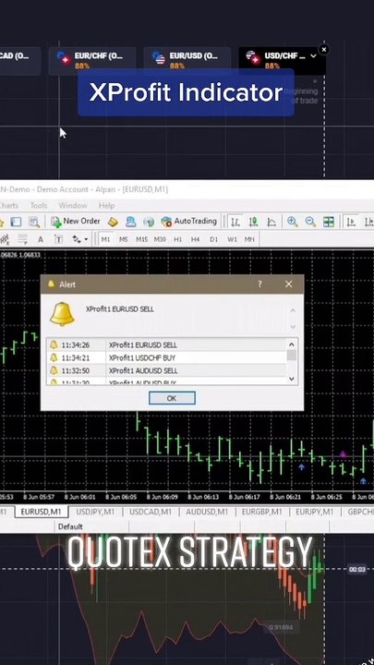Select the H1 timeframe

click(177, 239)
